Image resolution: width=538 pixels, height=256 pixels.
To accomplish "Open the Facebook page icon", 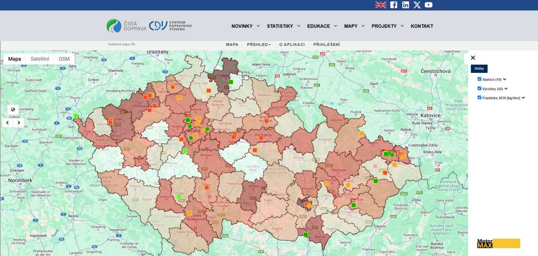I will pyautogui.click(x=394, y=5).
